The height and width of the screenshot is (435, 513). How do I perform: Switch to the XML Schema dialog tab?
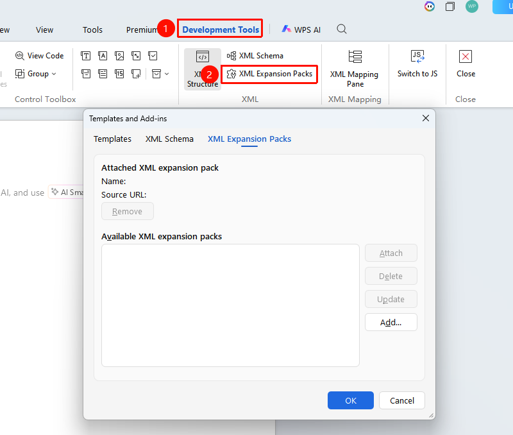(x=169, y=139)
